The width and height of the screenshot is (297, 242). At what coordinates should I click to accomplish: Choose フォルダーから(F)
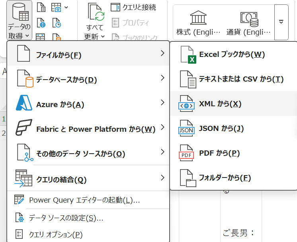pyautogui.click(x=233, y=178)
